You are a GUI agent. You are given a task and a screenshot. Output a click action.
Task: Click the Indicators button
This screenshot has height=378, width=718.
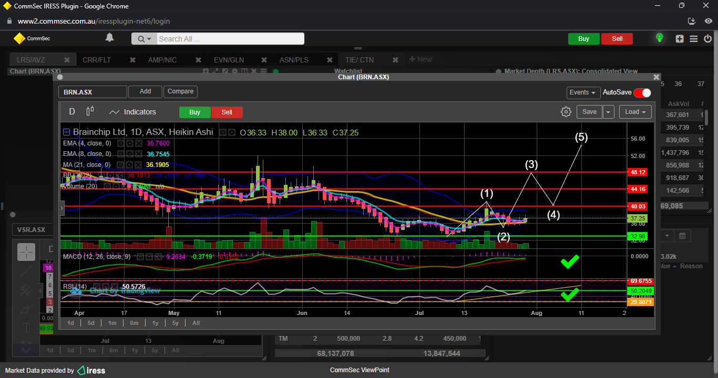[x=132, y=112]
